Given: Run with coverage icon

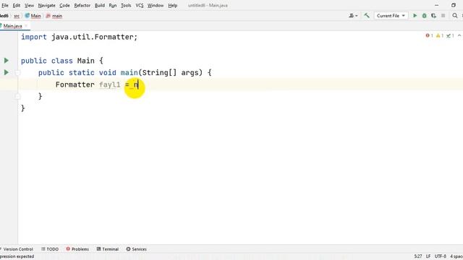Looking at the screenshot, I should click(433, 16).
